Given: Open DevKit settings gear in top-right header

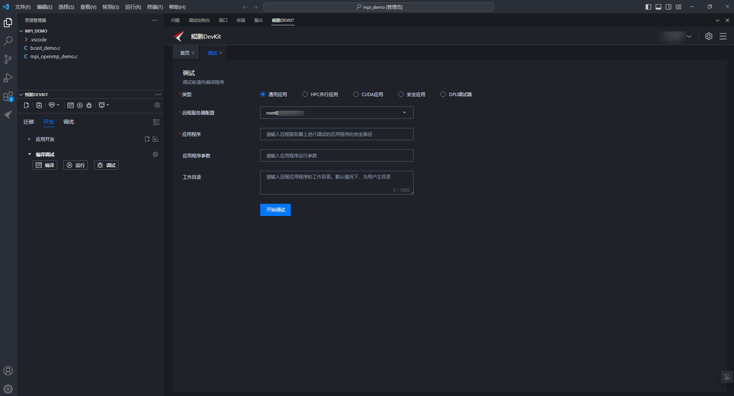Looking at the screenshot, I should (709, 36).
